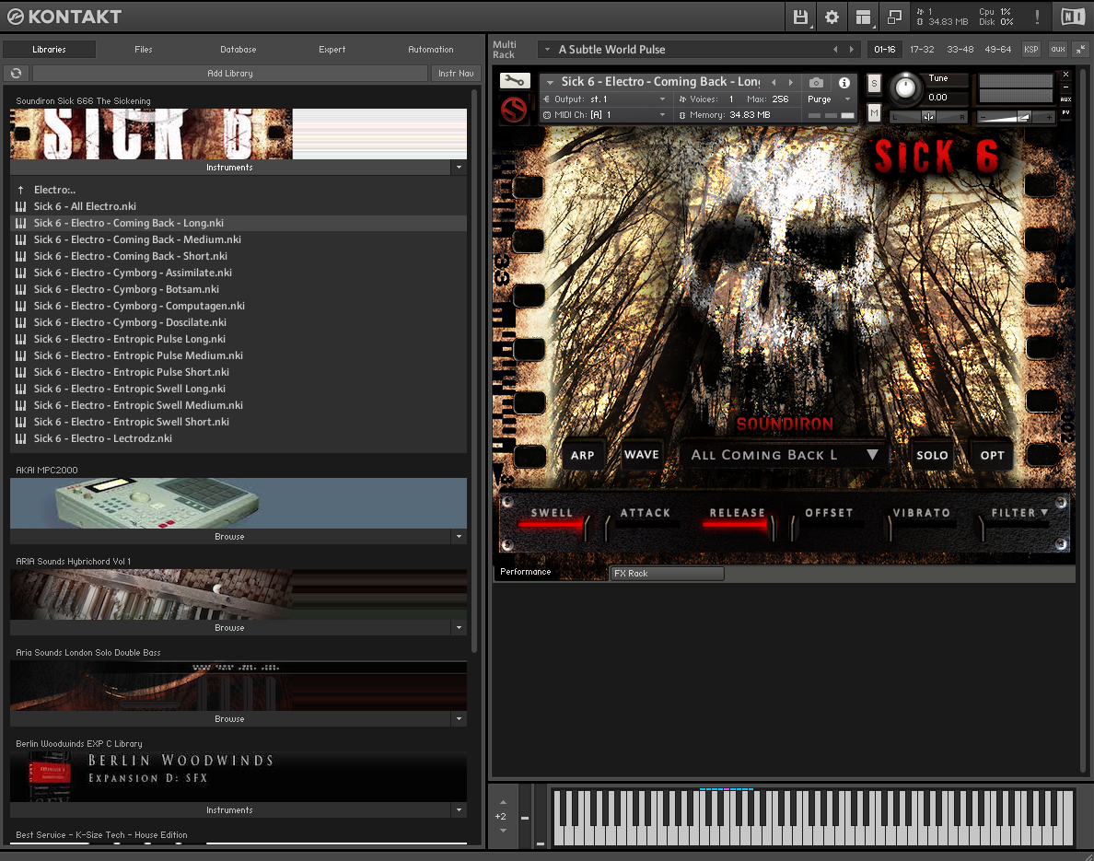1094x861 pixels.
Task: Open Soundiron Sick 6 Instruments options dropdown
Action: pyautogui.click(x=460, y=168)
